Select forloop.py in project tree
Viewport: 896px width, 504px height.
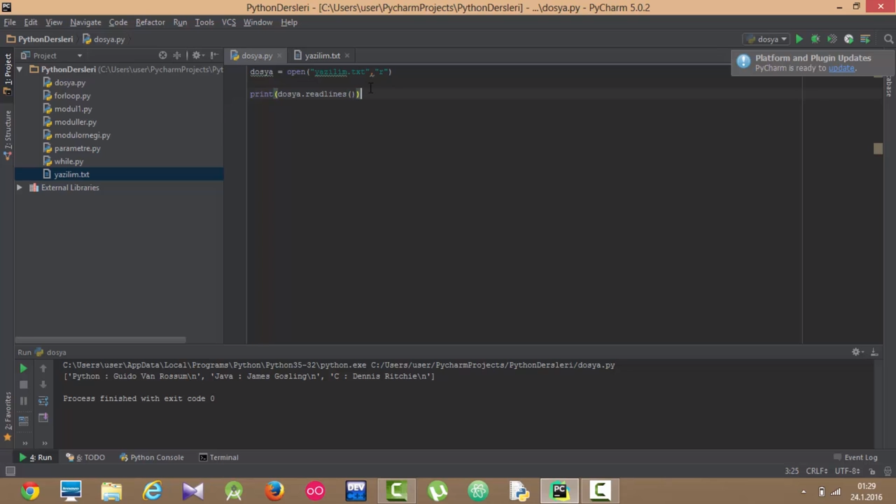[72, 96]
